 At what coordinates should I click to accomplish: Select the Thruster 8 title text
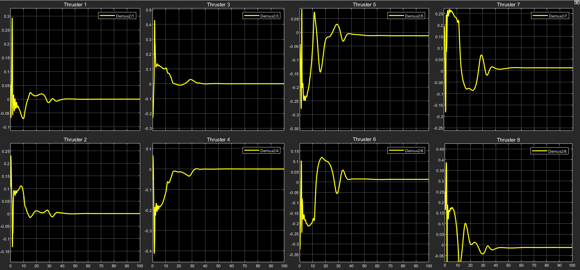click(x=508, y=140)
